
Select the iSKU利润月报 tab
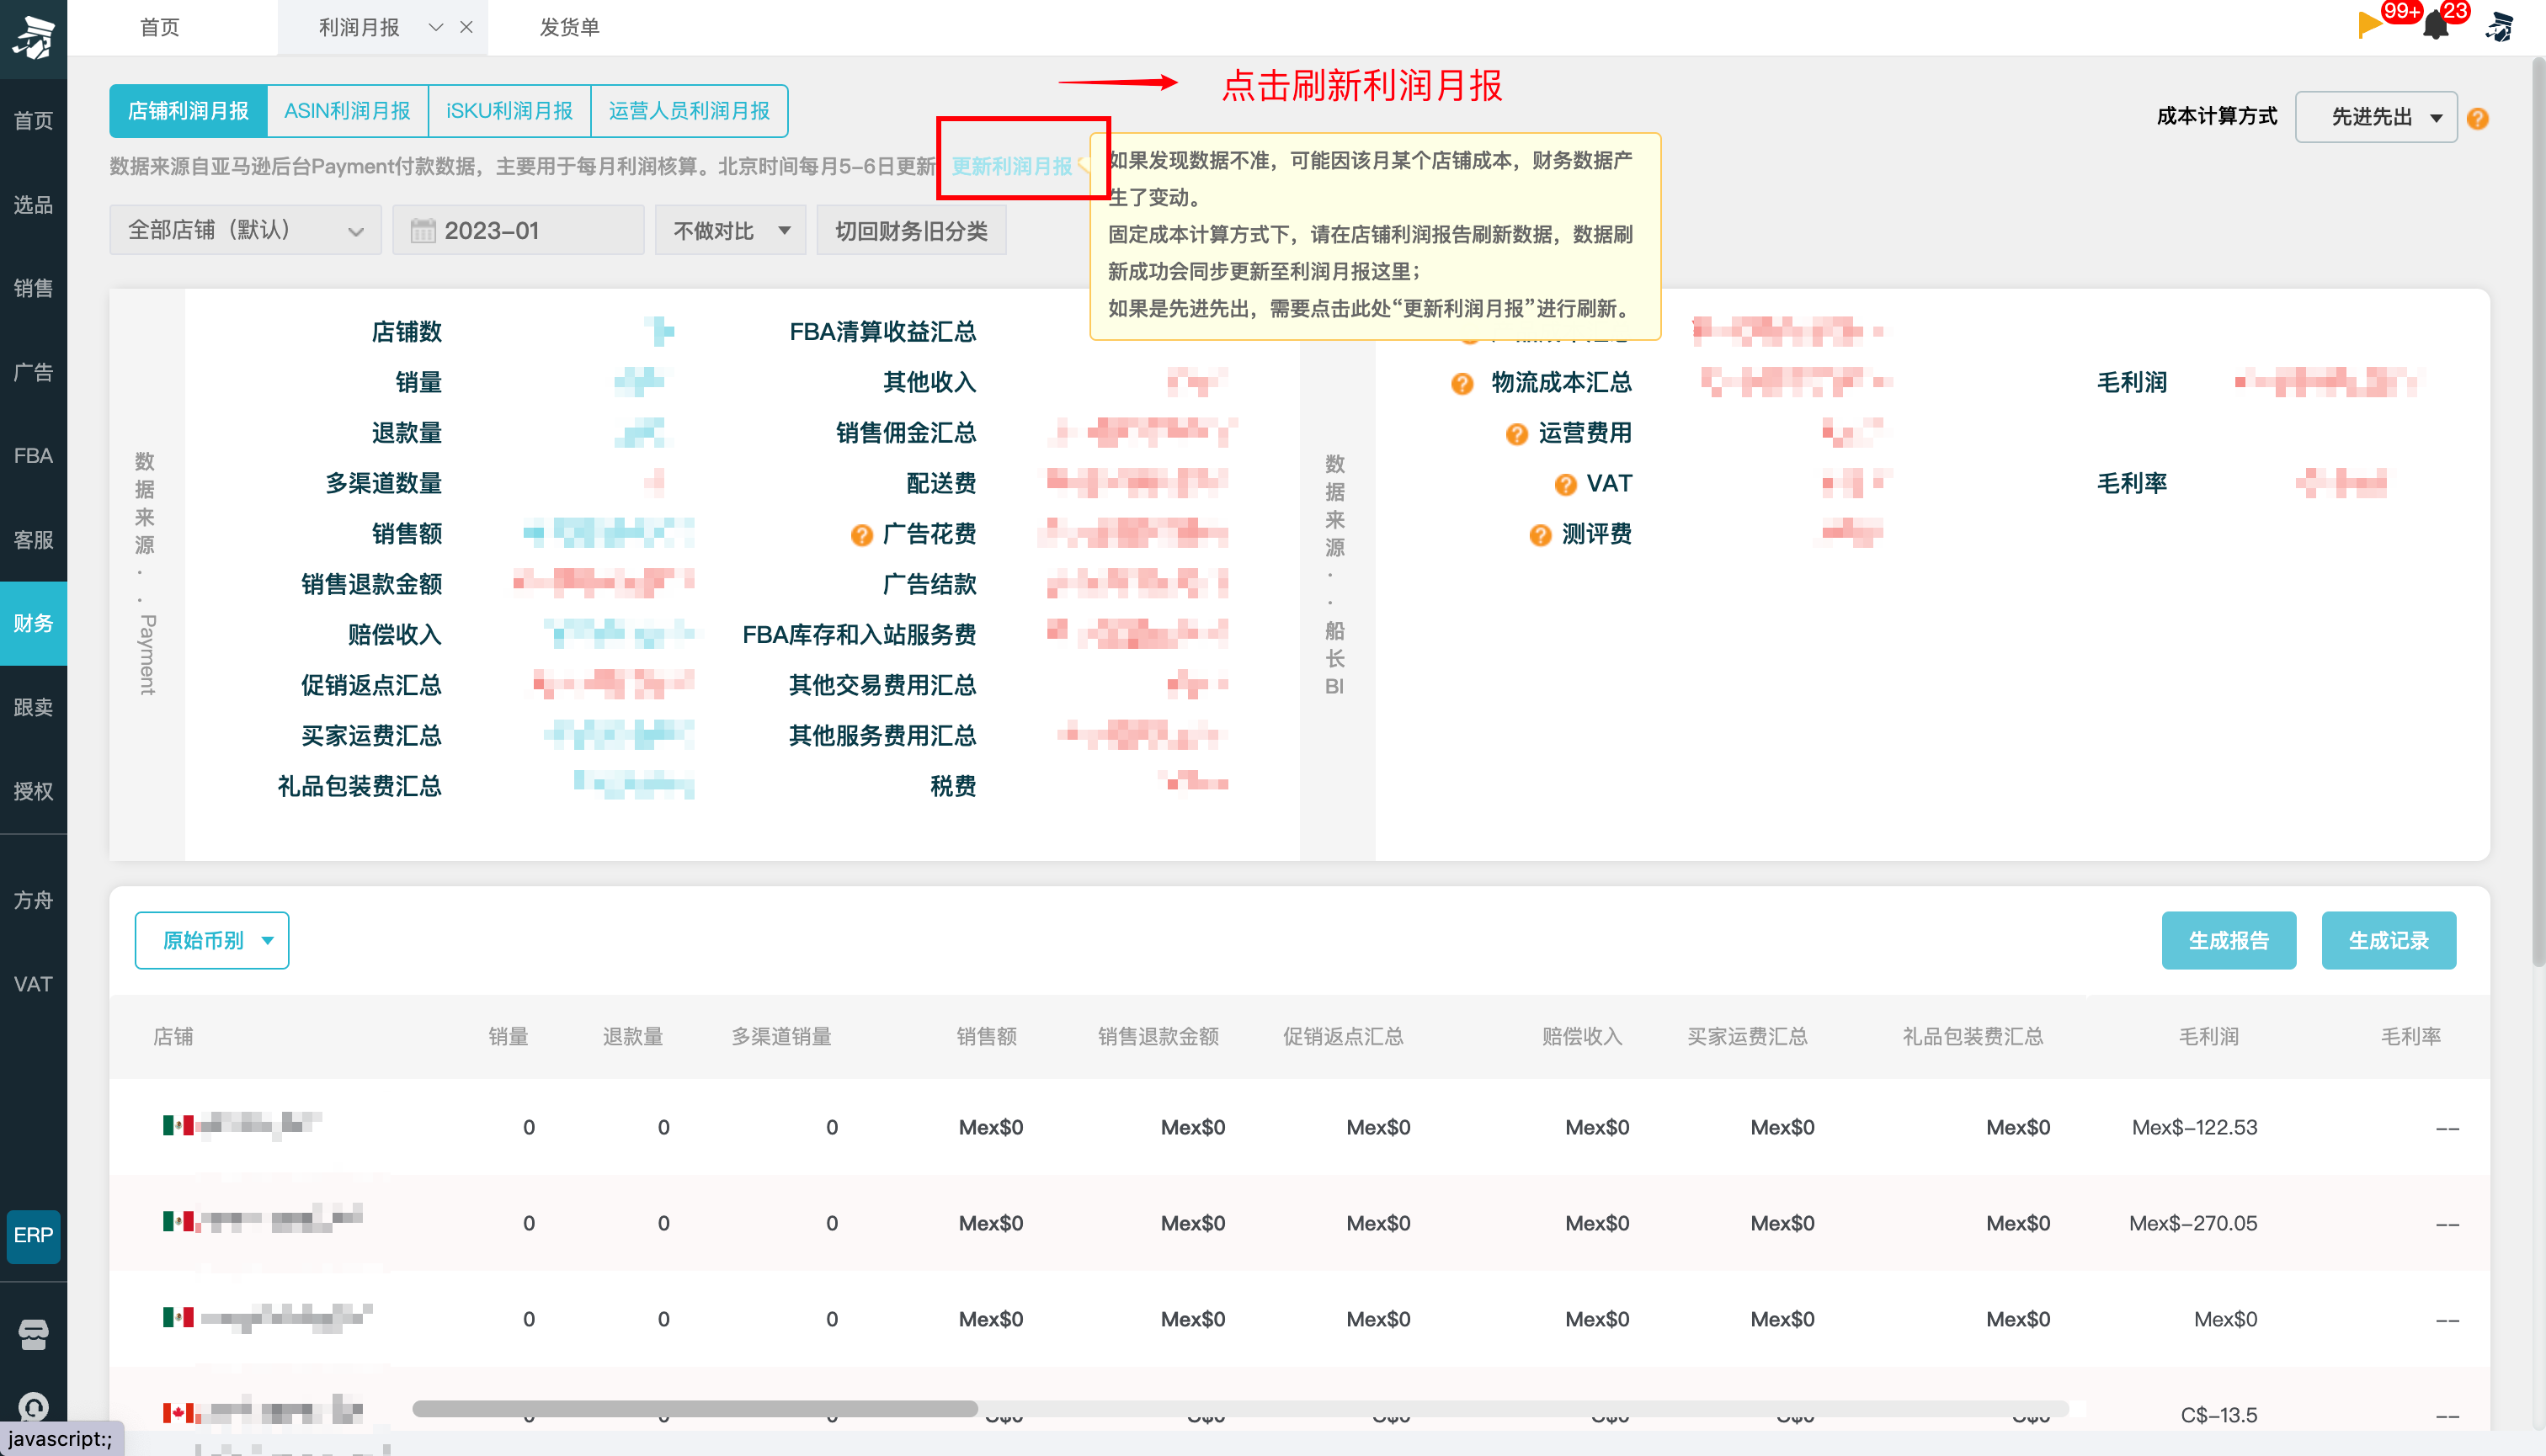click(x=509, y=110)
